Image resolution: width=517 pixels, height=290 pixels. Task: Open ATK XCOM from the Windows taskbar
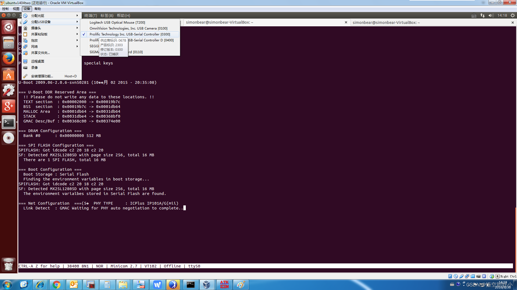pyautogui.click(x=224, y=284)
